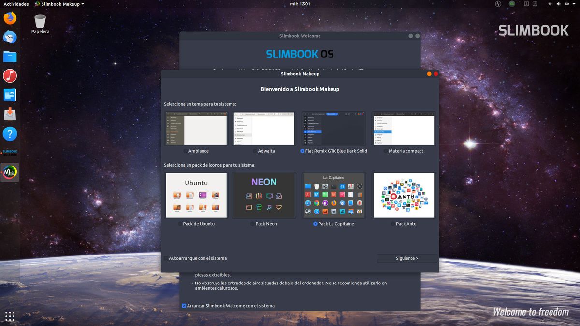
Task: Open the Files manager dock icon
Action: (10, 57)
